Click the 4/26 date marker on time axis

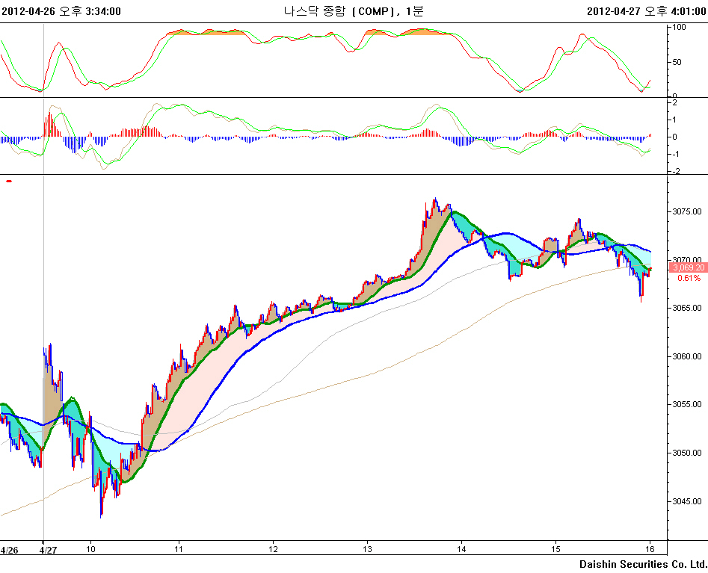pos(9,549)
